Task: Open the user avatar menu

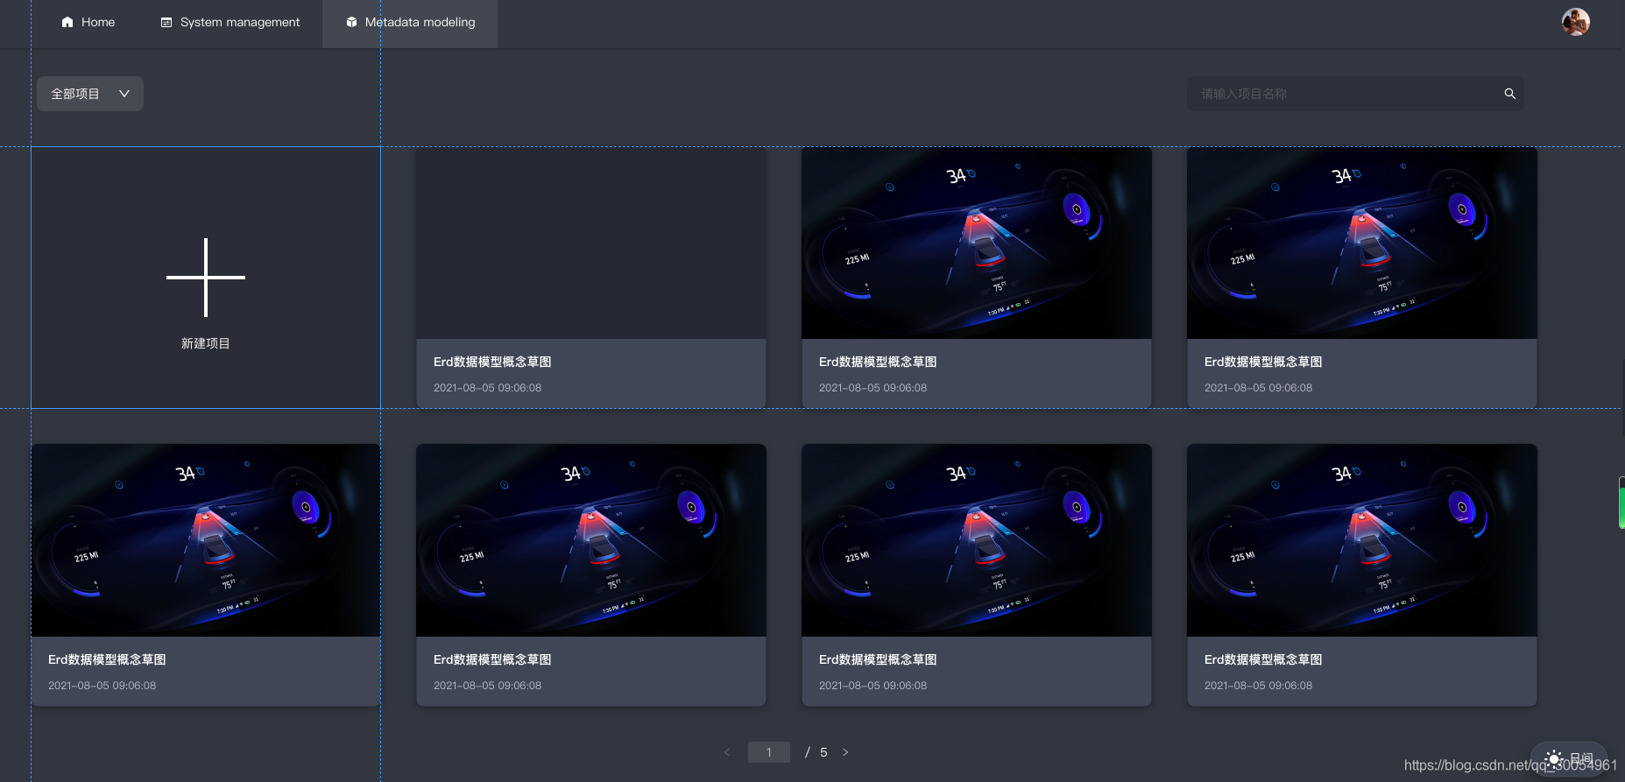Action: point(1575,22)
